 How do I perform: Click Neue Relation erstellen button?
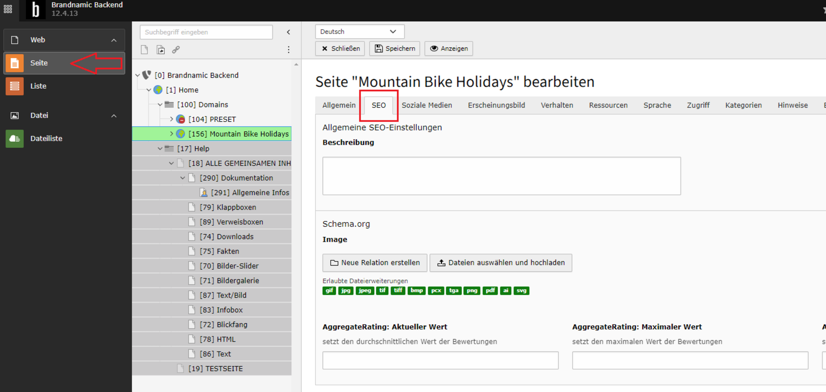(x=375, y=263)
